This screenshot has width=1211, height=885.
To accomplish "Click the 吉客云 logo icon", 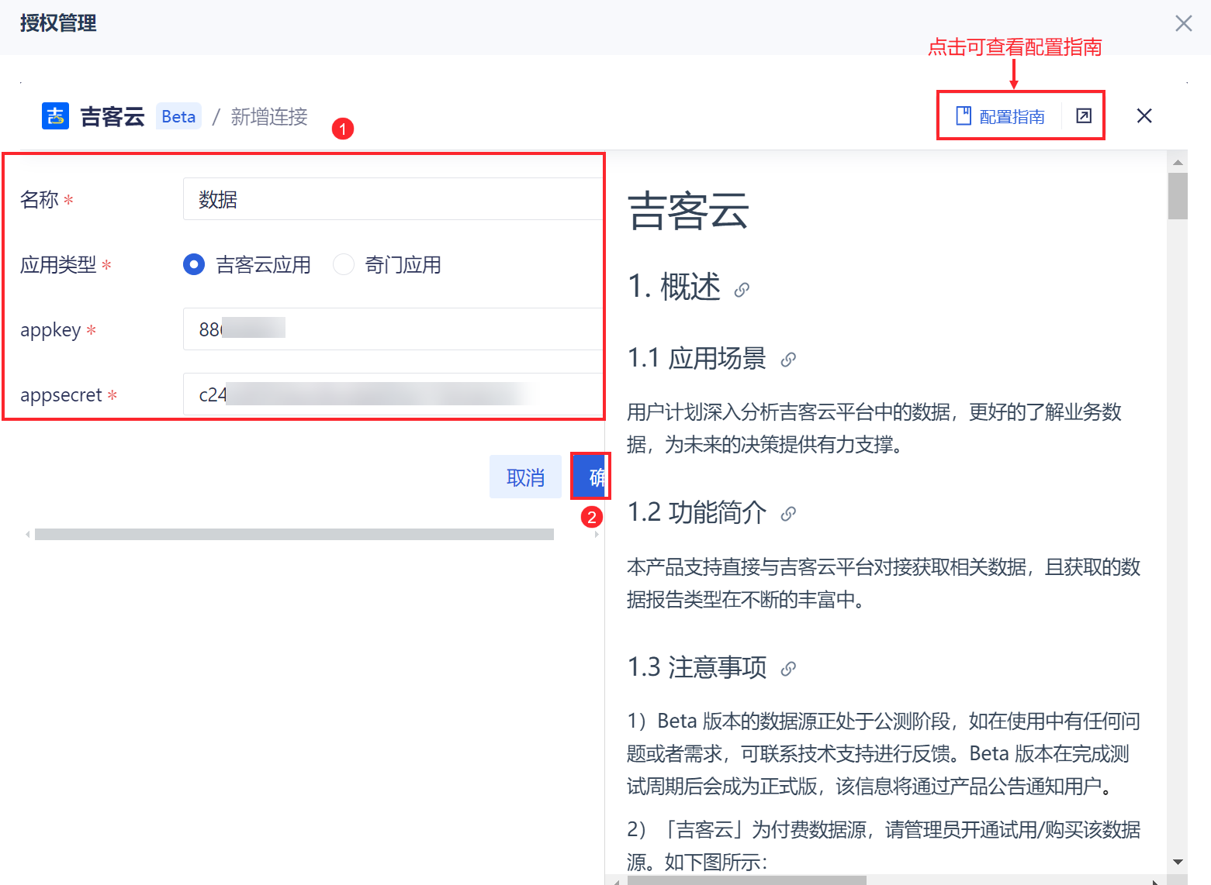I will click(x=55, y=116).
